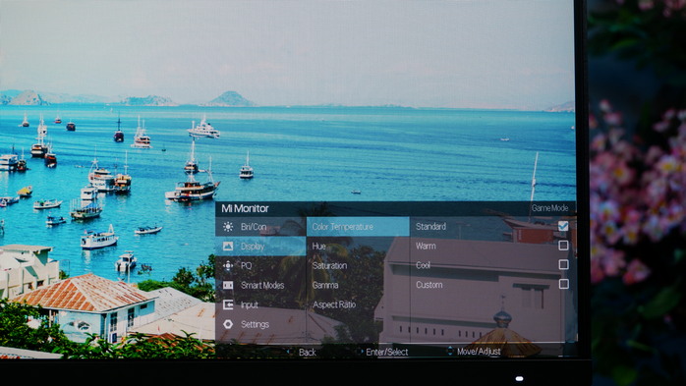
Task: Select the Hue submenu item
Action: click(x=358, y=247)
